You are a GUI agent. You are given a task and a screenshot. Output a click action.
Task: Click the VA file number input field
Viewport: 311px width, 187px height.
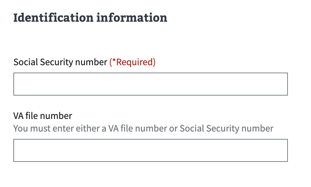click(150, 150)
